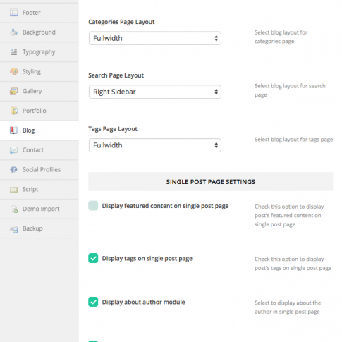
Task: Click the Footer icon in sidebar
Action: (x=13, y=13)
